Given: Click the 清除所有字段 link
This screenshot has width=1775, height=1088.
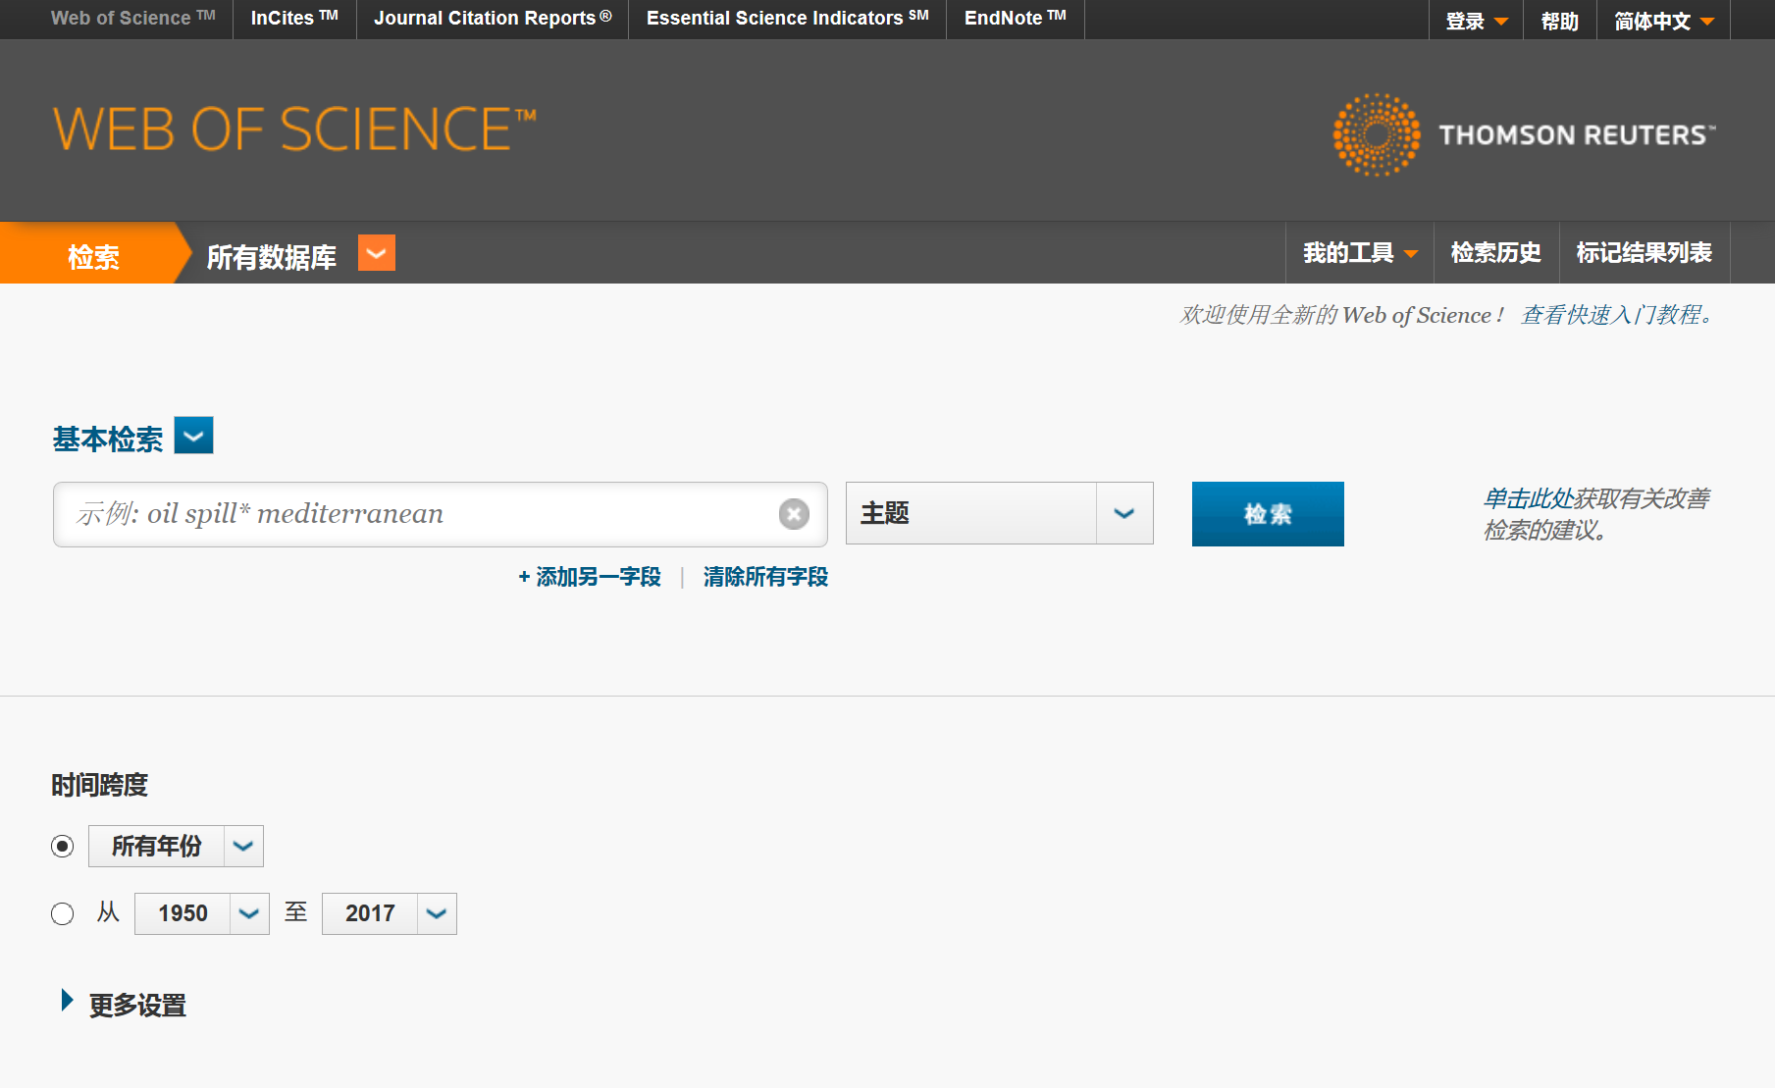Looking at the screenshot, I should coord(765,577).
